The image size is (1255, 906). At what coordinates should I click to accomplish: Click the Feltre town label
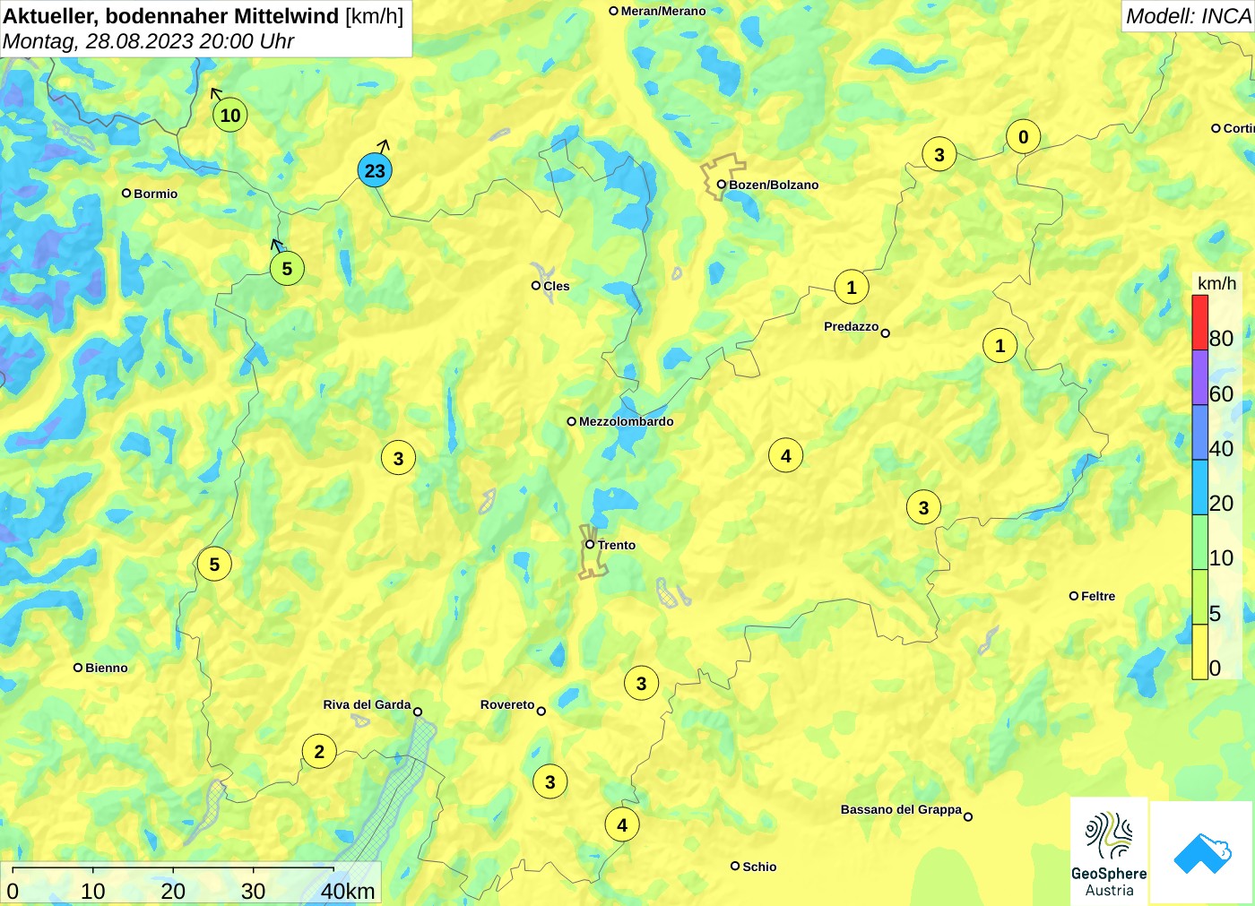pyautogui.click(x=1098, y=596)
